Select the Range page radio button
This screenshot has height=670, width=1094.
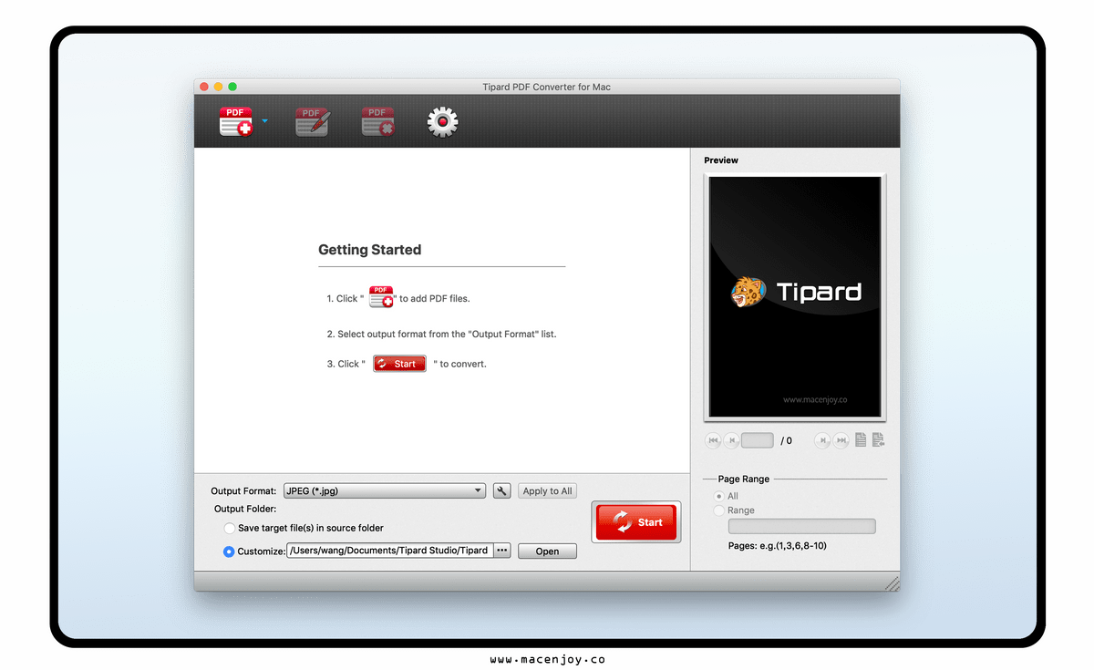pos(719,510)
